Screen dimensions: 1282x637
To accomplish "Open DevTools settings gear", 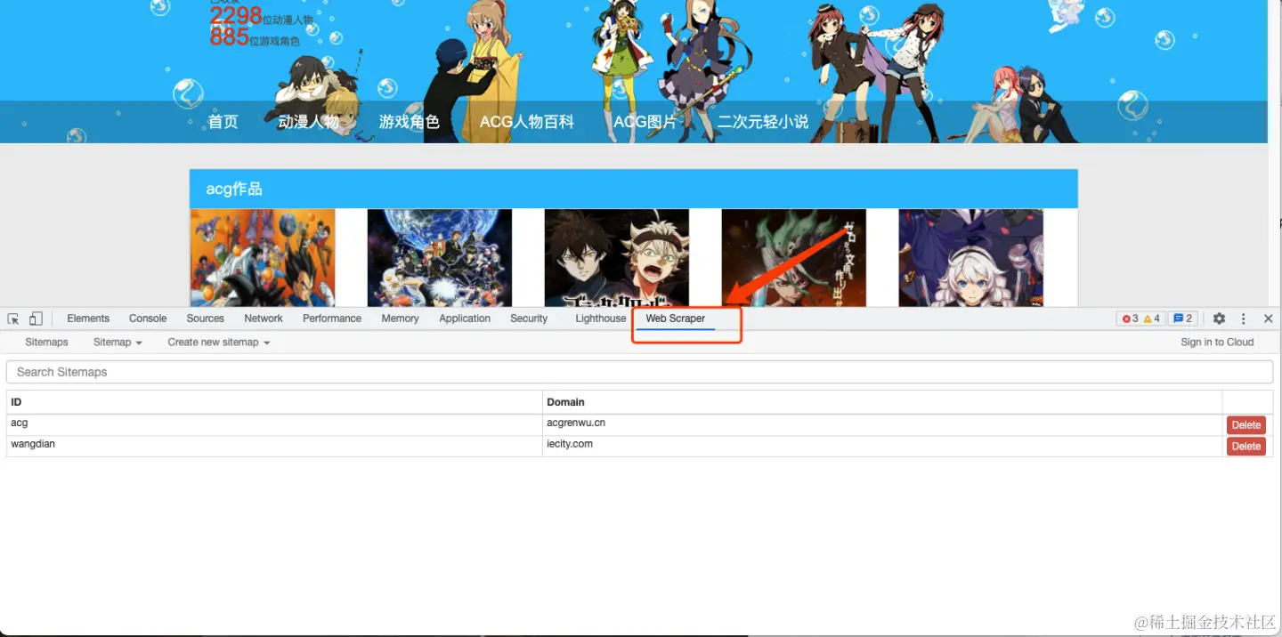I will pyautogui.click(x=1219, y=318).
